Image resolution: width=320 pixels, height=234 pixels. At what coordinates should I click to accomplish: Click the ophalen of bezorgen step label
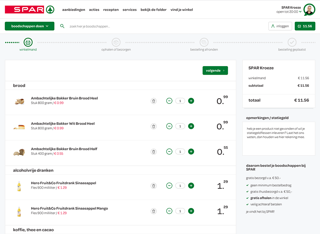coord(116,49)
